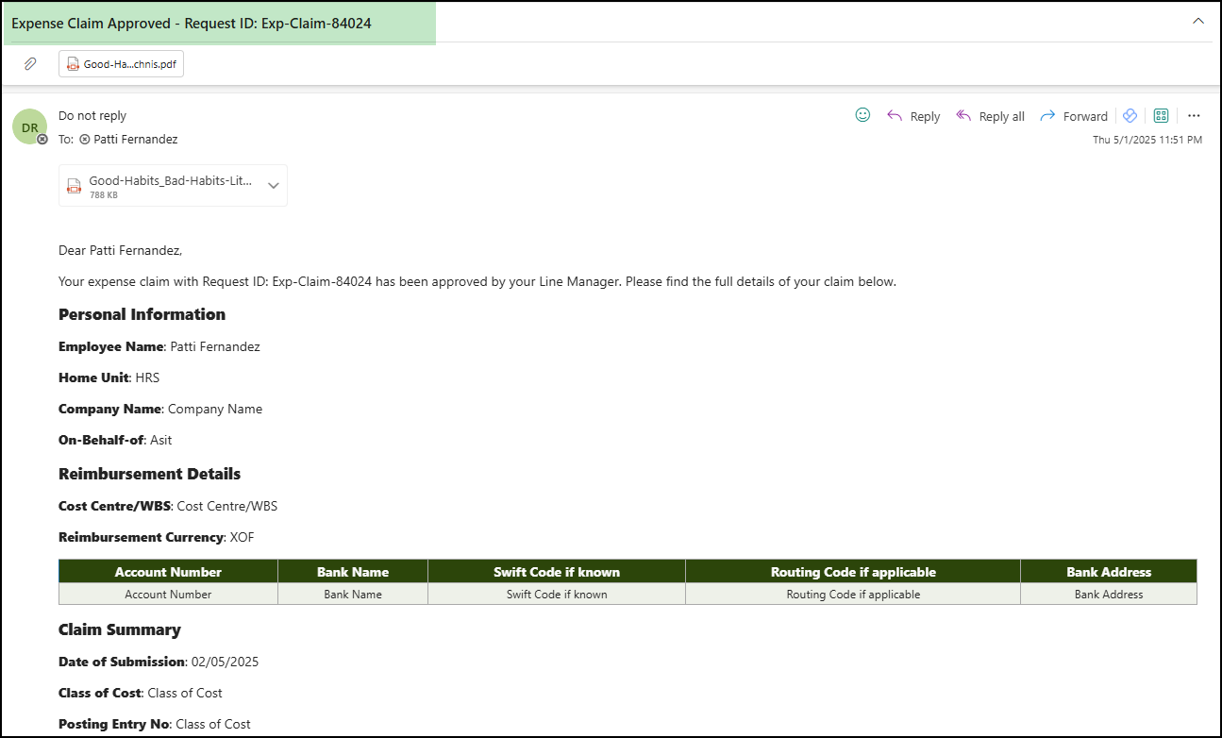Click the PDF icon on the attachment card
This screenshot has width=1222, height=738.
click(x=73, y=63)
